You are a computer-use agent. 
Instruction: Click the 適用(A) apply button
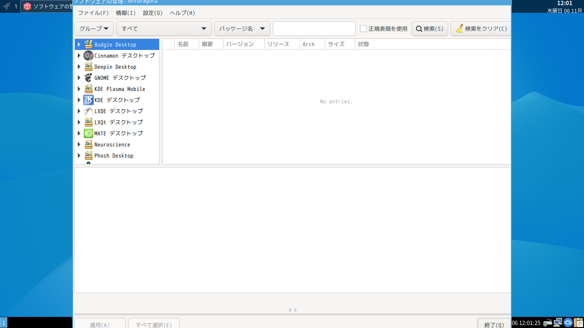(100, 323)
